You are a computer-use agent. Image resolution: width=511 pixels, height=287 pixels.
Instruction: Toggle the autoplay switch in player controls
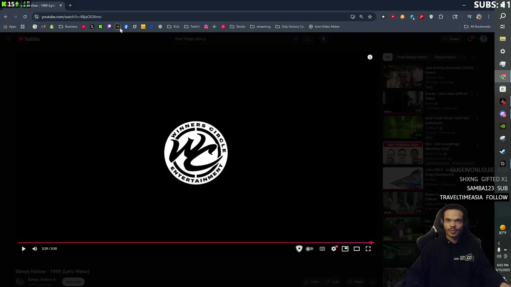pyautogui.click(x=310, y=249)
